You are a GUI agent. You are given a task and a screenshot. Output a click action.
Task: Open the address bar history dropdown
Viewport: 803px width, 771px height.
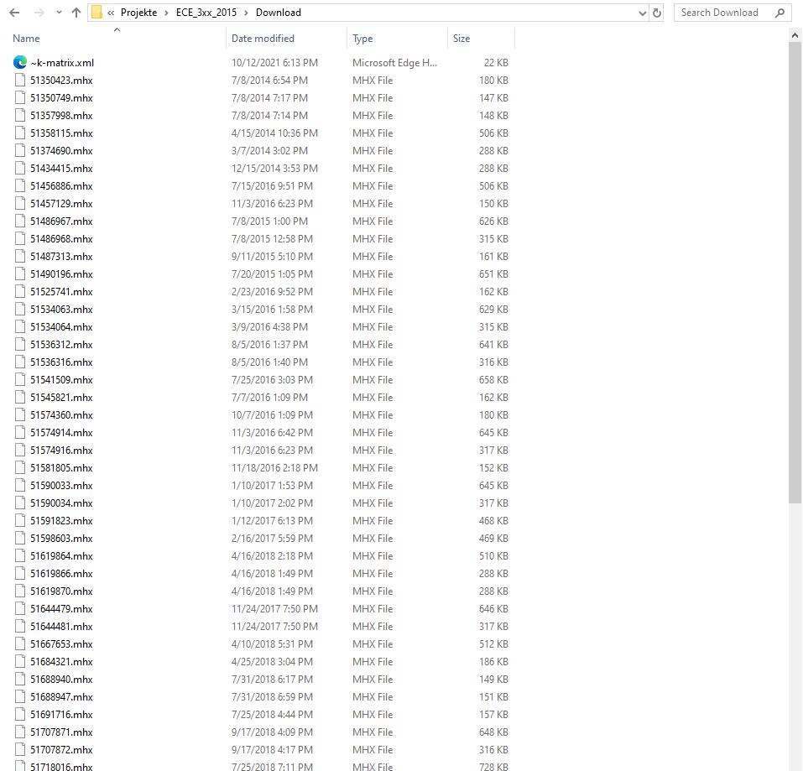point(642,12)
